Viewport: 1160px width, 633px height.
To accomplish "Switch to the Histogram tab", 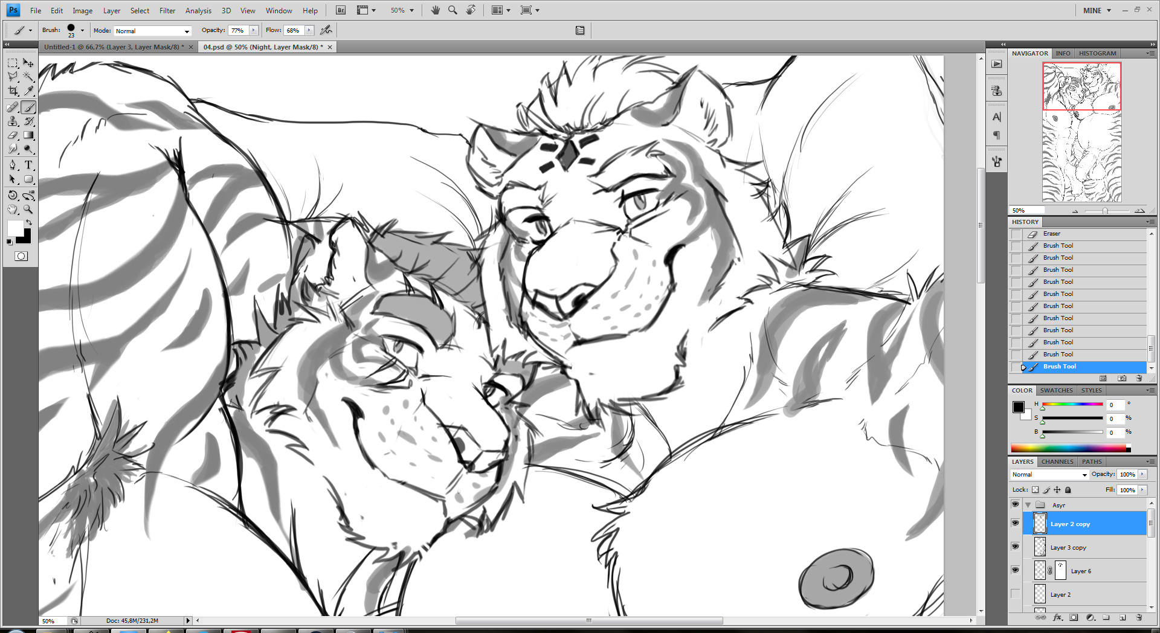I will click(1097, 53).
